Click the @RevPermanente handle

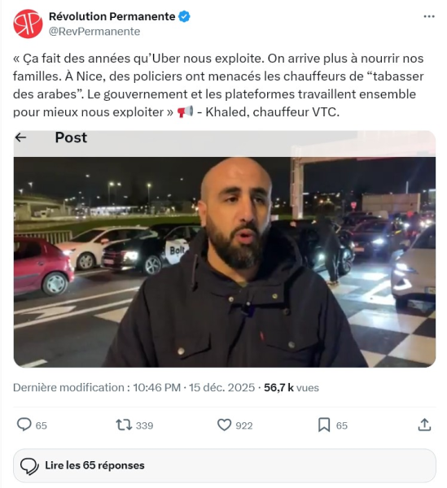pyautogui.click(x=94, y=32)
